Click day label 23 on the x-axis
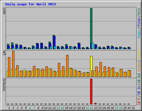This screenshot has width=142, height=111. [100, 108]
